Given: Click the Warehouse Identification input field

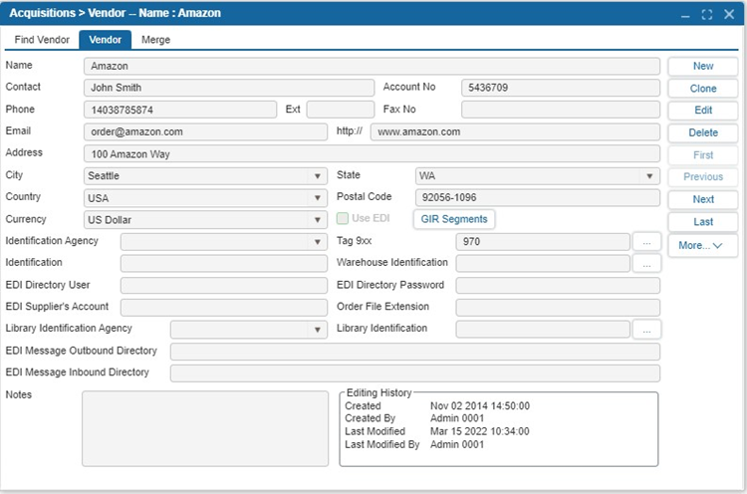Looking at the screenshot, I should point(543,264).
